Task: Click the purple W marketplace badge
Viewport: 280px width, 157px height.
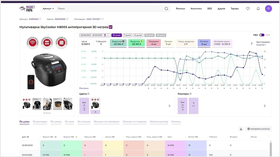Action: pos(111,27)
